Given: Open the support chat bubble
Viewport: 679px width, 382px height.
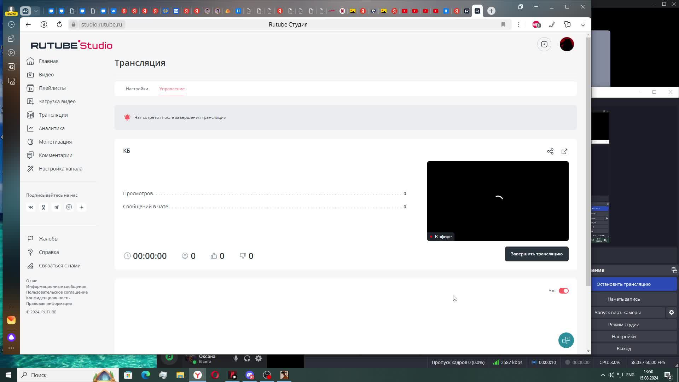Looking at the screenshot, I should coord(566,340).
